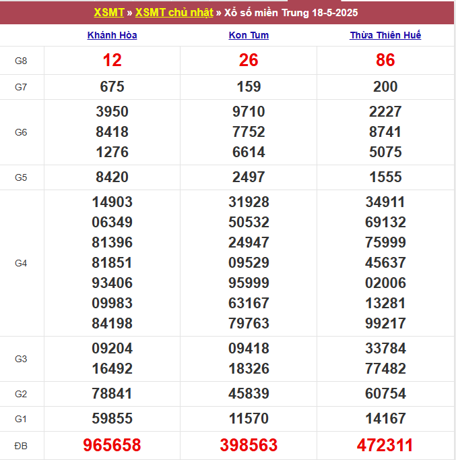The width and height of the screenshot is (456, 460).
Task: Click G4 number 79763
Action: click(x=249, y=324)
